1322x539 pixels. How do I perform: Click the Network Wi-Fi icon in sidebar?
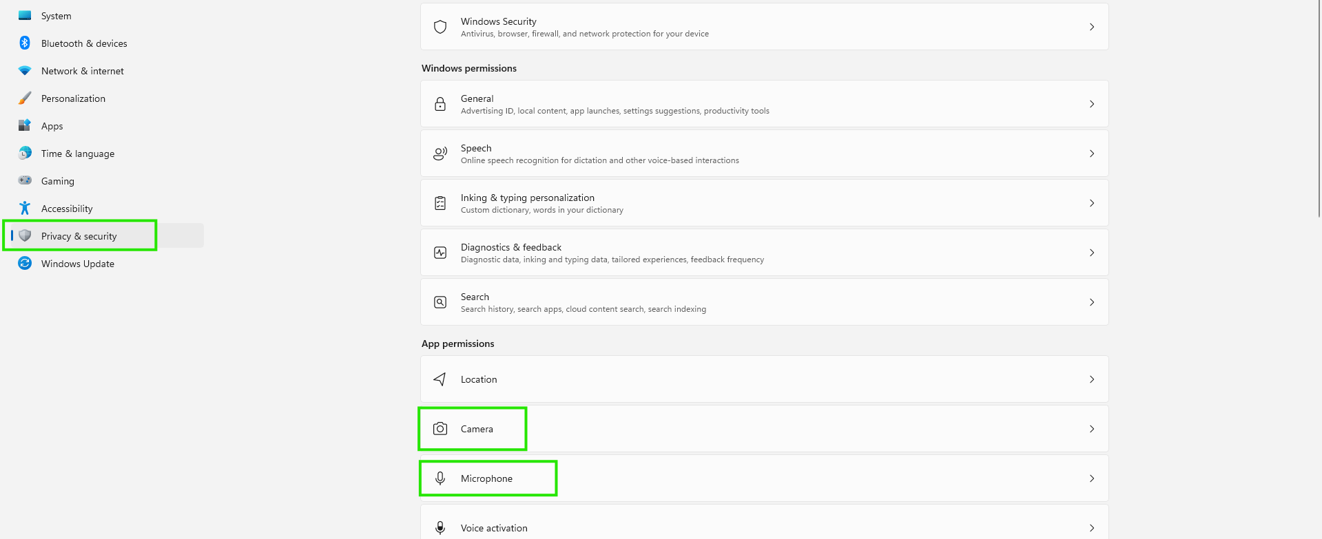25,70
